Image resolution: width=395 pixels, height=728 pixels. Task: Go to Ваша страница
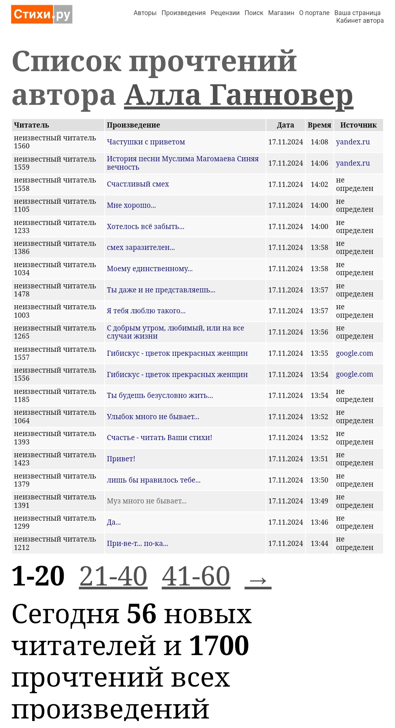tap(357, 13)
